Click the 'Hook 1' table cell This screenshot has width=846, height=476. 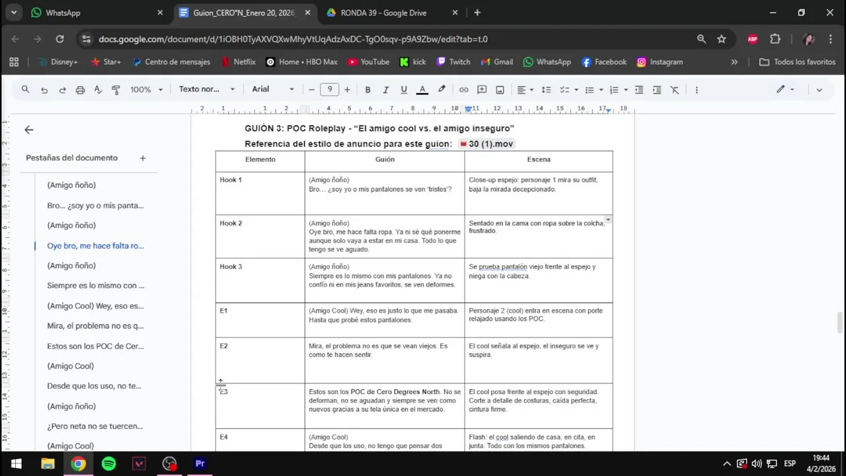(260, 193)
